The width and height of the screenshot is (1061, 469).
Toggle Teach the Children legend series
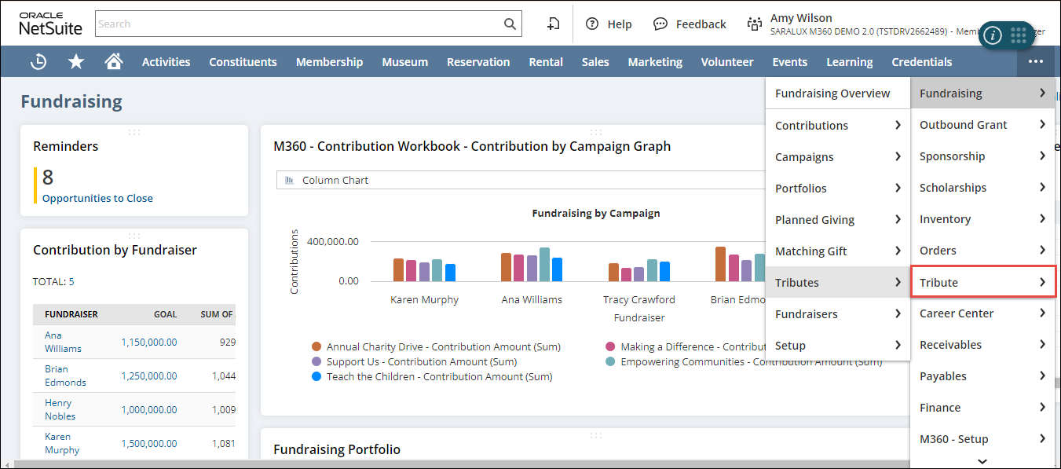pos(316,376)
